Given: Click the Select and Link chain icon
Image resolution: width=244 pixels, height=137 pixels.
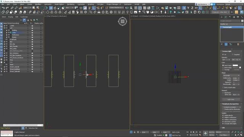Looking at the screenshot, I should pos(12,8).
